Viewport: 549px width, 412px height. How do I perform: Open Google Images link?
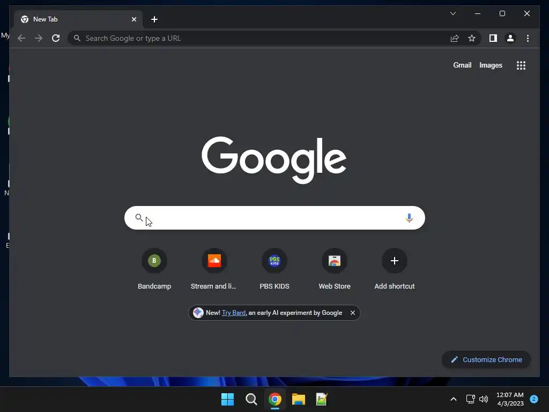tap(491, 65)
